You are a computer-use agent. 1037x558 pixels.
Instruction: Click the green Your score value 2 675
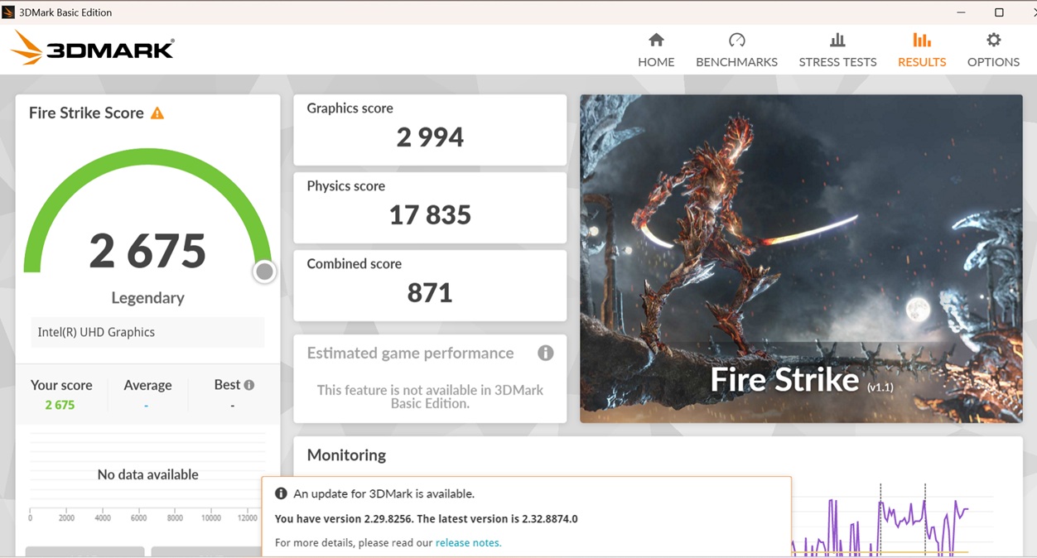click(x=60, y=405)
